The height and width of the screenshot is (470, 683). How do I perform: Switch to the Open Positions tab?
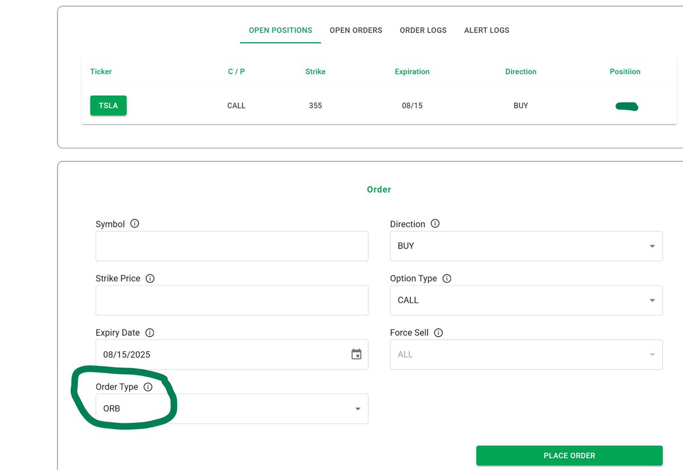(x=281, y=30)
